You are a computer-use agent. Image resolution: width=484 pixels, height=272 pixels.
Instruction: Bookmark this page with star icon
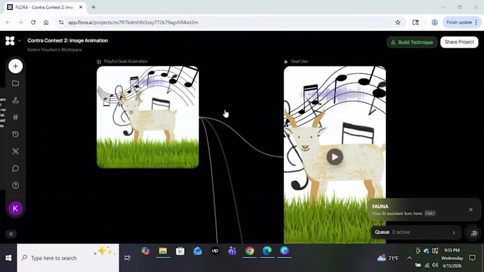pos(398,22)
